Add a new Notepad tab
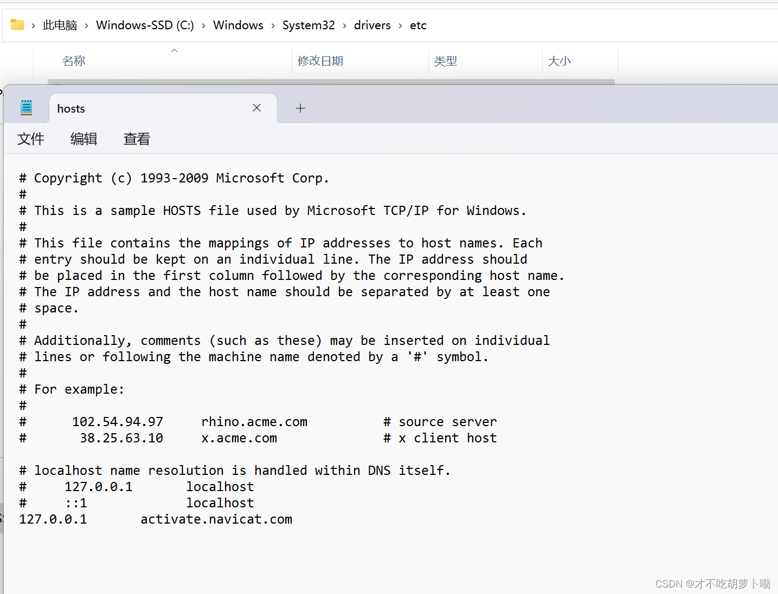The height and width of the screenshot is (594, 778). pyautogui.click(x=300, y=108)
